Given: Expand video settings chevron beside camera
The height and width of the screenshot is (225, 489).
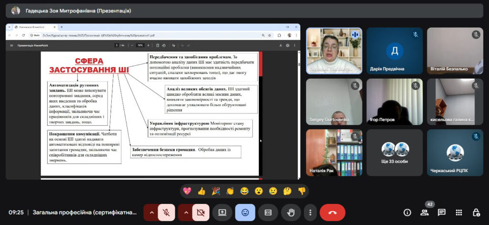Looking at the screenshot, I should (186, 213).
